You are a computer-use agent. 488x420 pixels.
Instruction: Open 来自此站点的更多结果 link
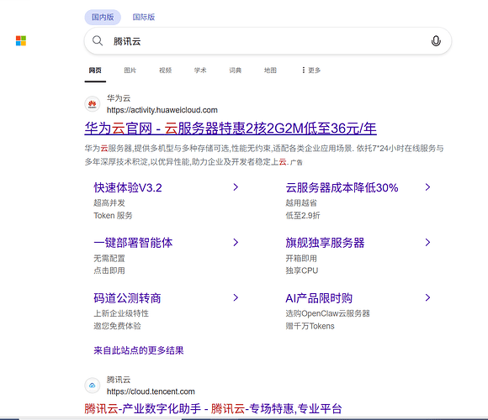click(139, 350)
